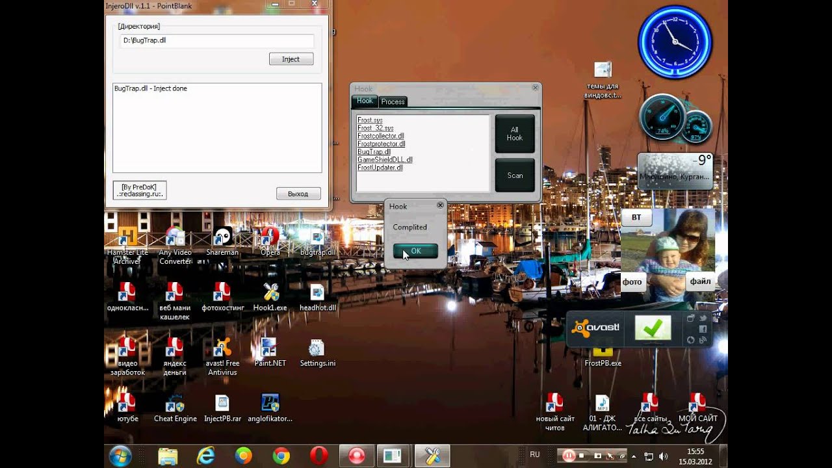This screenshot has width=832, height=468.
Task: Select the 01 - ДЖ АЛИГАТО... MP3 file
Action: [x=602, y=413]
